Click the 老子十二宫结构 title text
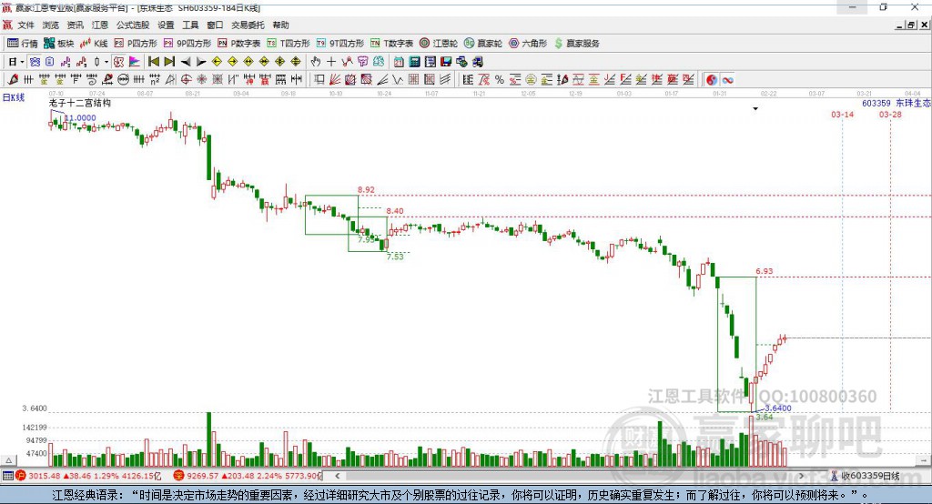The height and width of the screenshot is (504, 932). click(x=80, y=104)
